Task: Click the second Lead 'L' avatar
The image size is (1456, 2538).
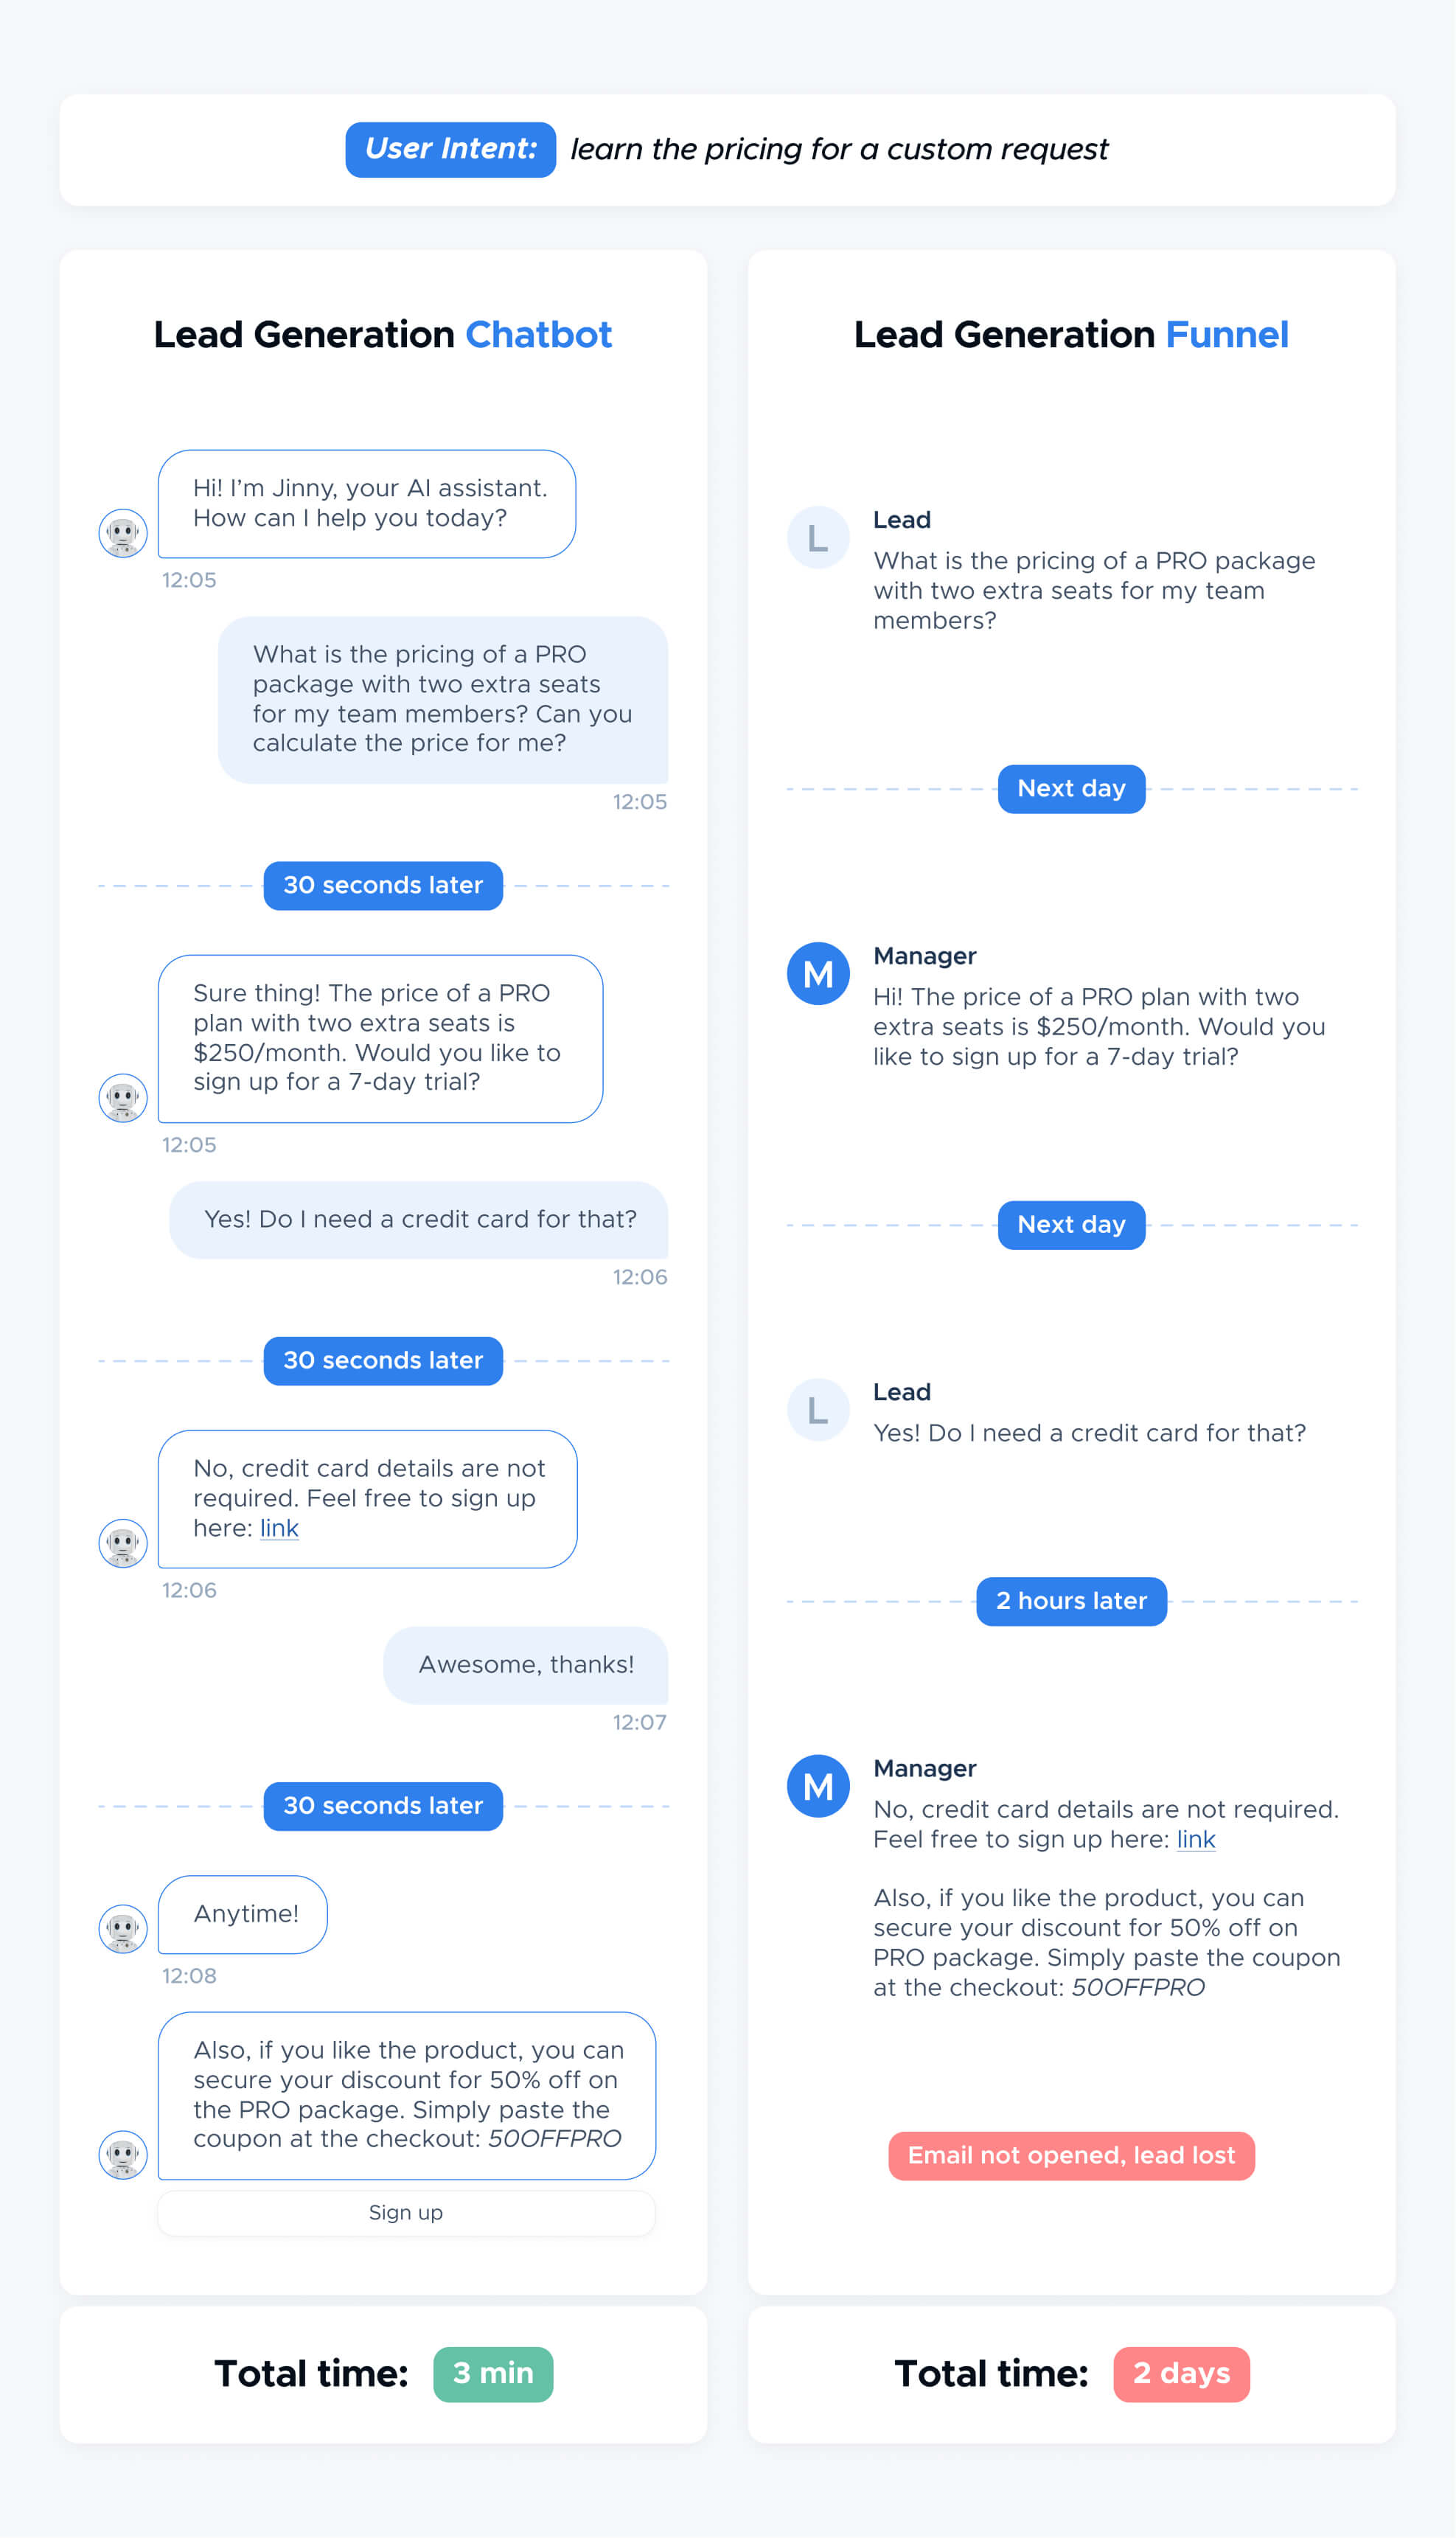Action: click(x=818, y=1410)
